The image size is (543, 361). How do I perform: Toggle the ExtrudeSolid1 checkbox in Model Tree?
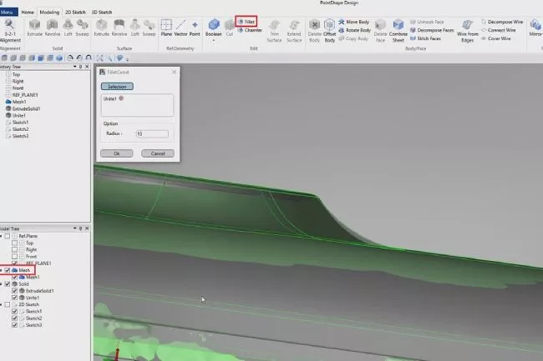(17, 291)
